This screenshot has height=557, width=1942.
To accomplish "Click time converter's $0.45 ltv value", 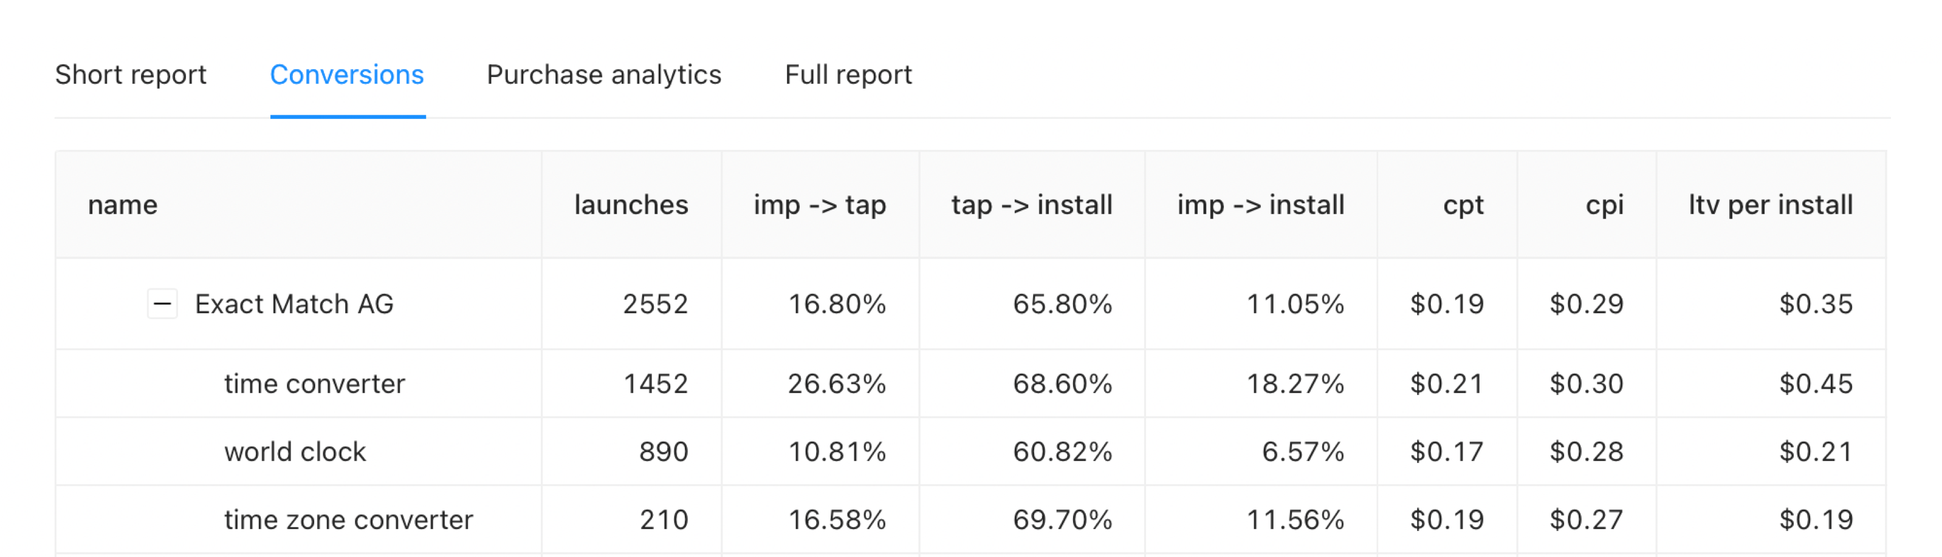I will click(x=1816, y=384).
